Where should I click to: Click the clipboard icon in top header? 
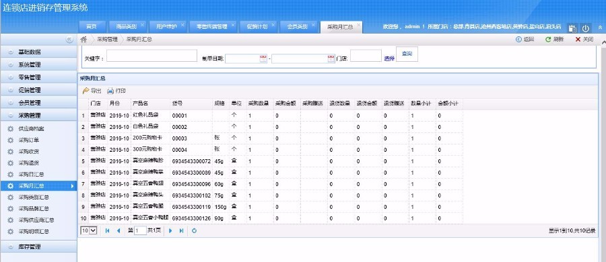pyautogui.click(x=573, y=28)
